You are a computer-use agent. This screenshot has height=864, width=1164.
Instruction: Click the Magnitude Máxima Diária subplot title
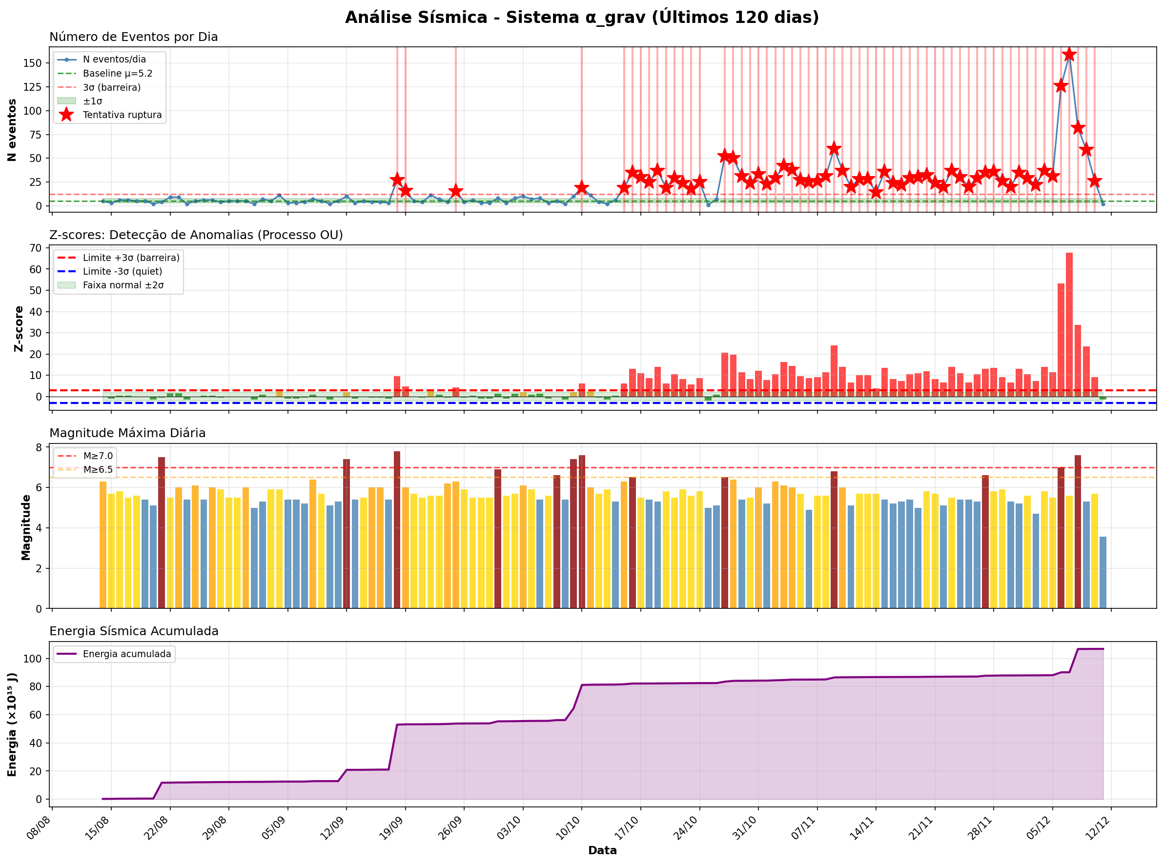[x=128, y=433]
